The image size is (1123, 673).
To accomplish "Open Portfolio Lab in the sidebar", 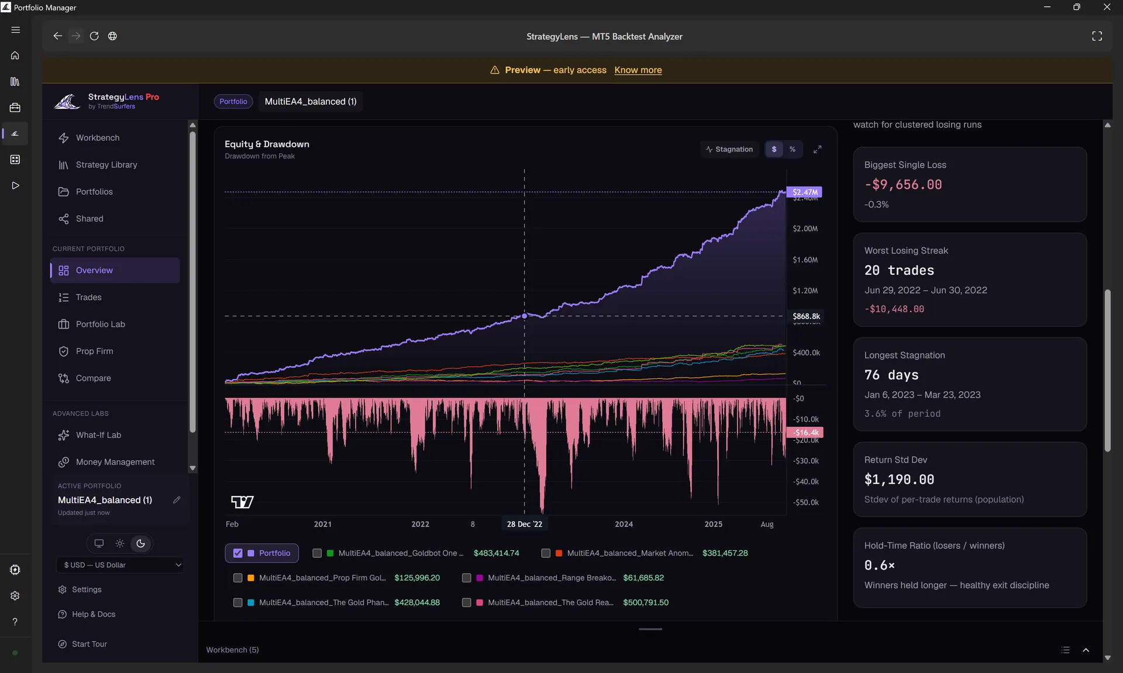I will pyautogui.click(x=115, y=324).
